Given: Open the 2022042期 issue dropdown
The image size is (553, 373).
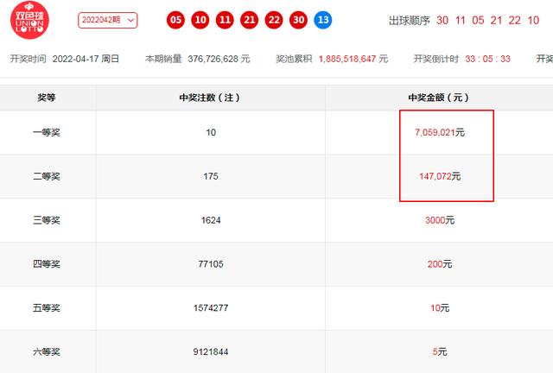Looking at the screenshot, I should (x=107, y=20).
